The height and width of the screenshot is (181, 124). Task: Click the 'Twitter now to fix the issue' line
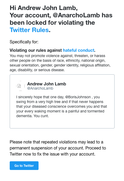point(52,154)
